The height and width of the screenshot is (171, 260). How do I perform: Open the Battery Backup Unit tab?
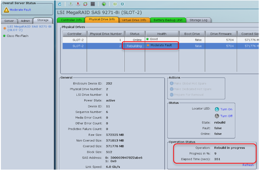(168, 20)
